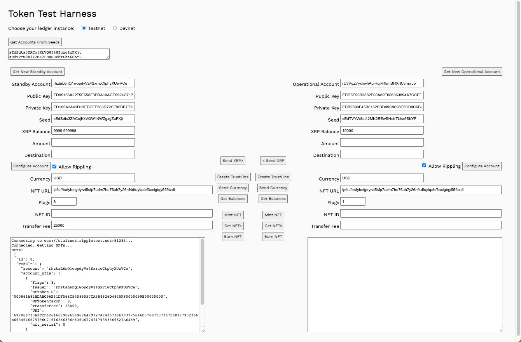This screenshot has height=342, width=521.
Task: Toggle operational account Allow Rippling checkbox
Action: click(424, 165)
